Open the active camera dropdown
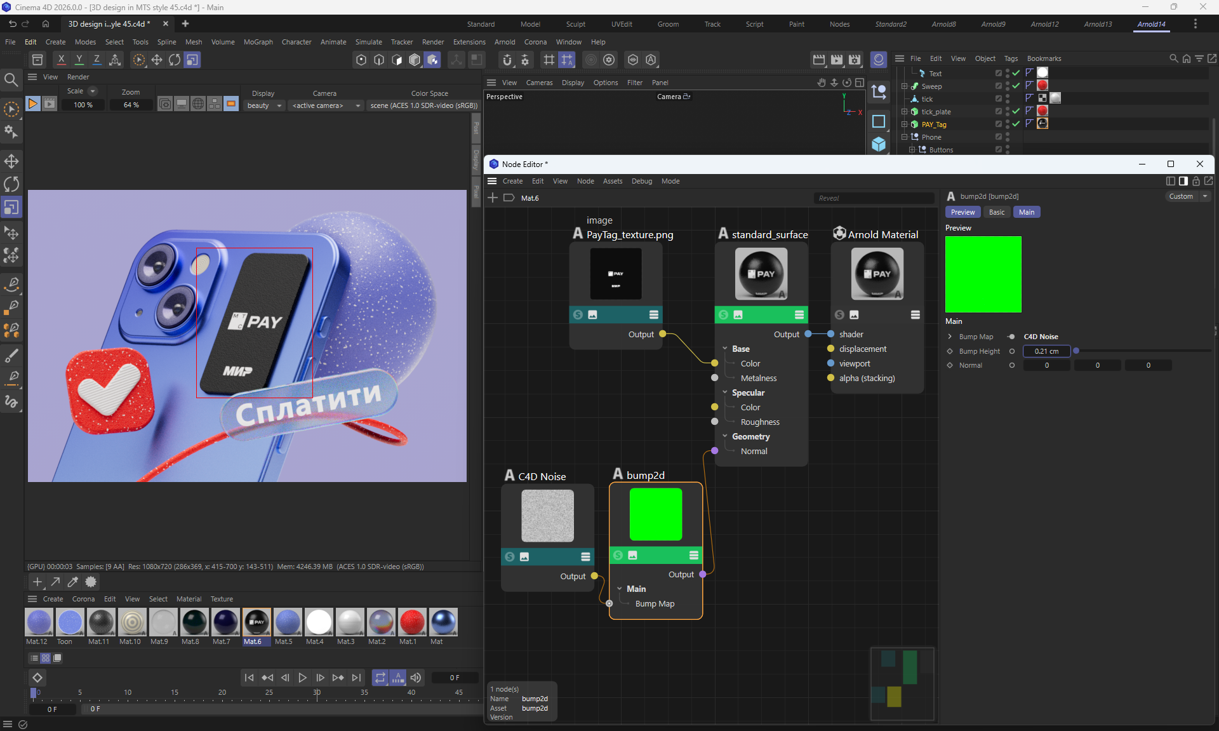 [325, 105]
